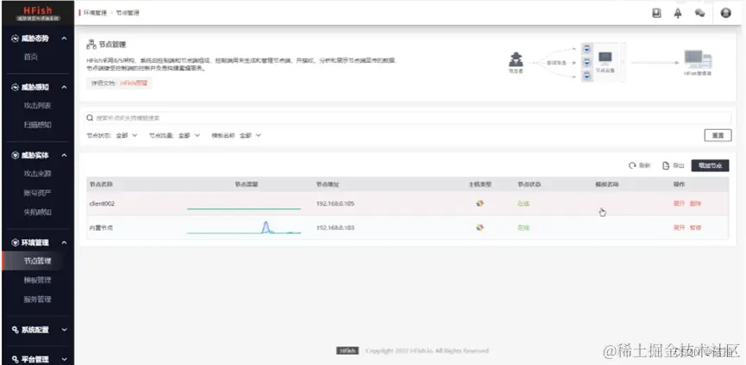746x365 pixels.
Task: Refresh the node list with 刷新
Action: coord(639,165)
